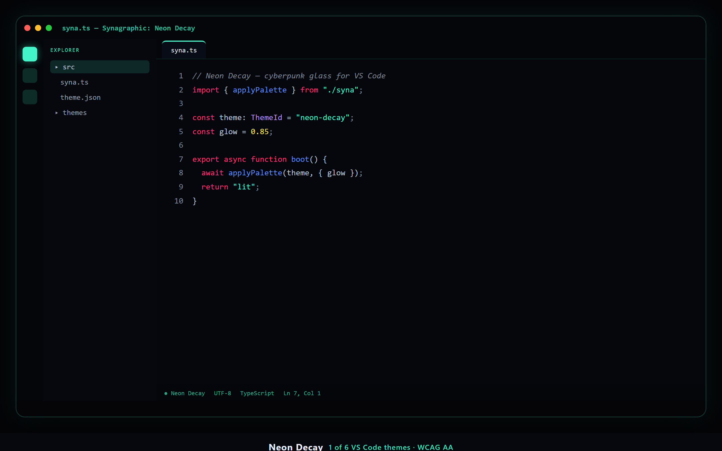
Task: Select the themes folder row
Action: 100,112
